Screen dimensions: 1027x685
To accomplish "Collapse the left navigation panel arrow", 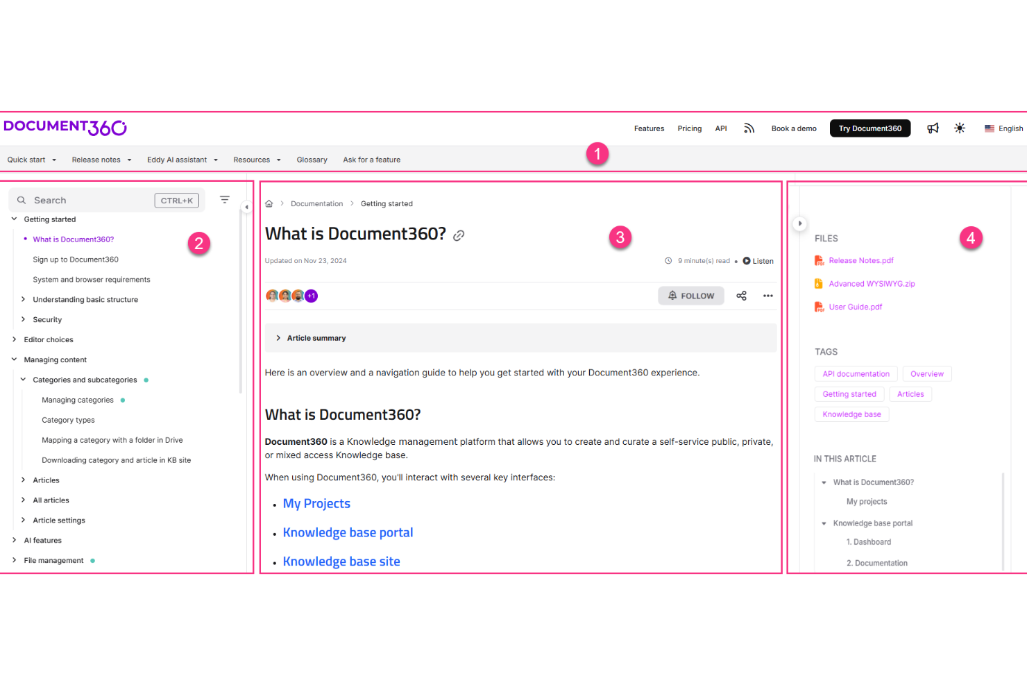I will point(246,207).
